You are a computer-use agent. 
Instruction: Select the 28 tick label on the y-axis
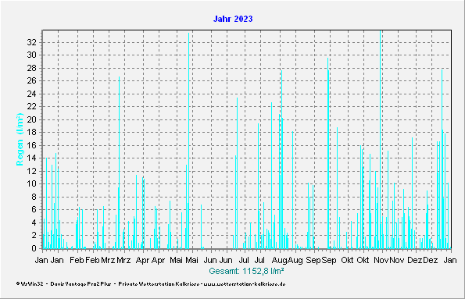point(32,68)
